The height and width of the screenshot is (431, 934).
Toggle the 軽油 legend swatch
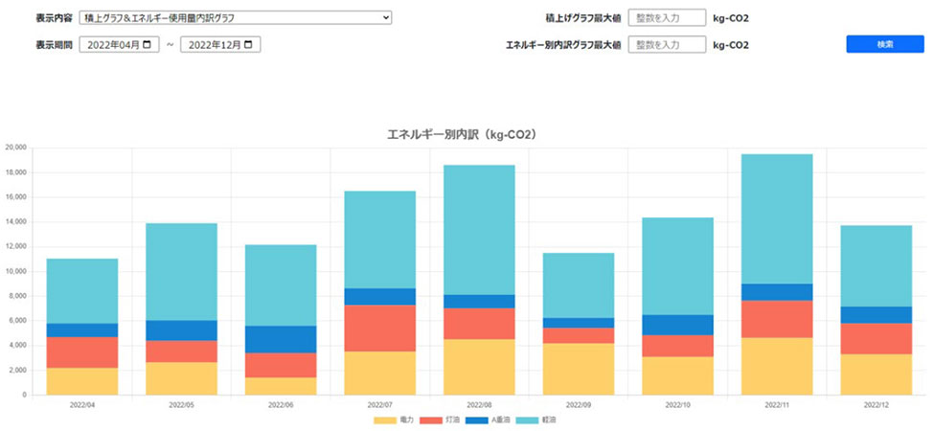tap(529, 420)
